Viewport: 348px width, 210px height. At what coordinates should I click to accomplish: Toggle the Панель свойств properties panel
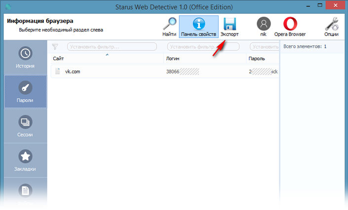tap(198, 27)
